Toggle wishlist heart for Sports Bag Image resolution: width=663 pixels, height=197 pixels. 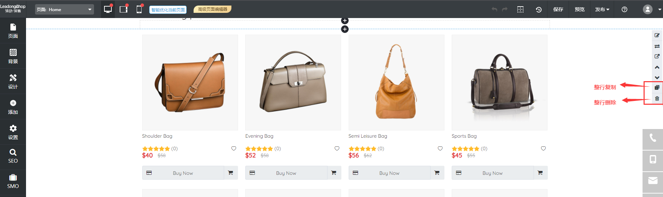[x=543, y=148]
